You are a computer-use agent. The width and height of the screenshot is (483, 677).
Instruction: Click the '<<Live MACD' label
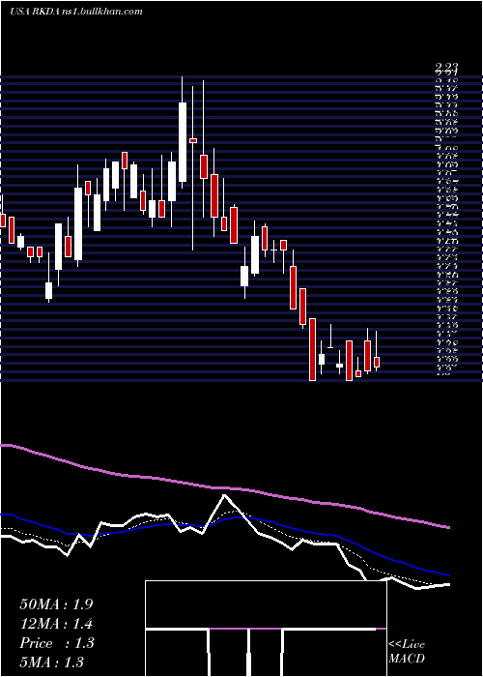coord(407,652)
